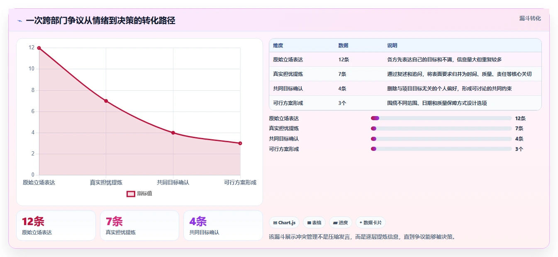558x257 pixels.
Task: Click the chart data point at 可行方案形成
Action: pyautogui.click(x=240, y=143)
